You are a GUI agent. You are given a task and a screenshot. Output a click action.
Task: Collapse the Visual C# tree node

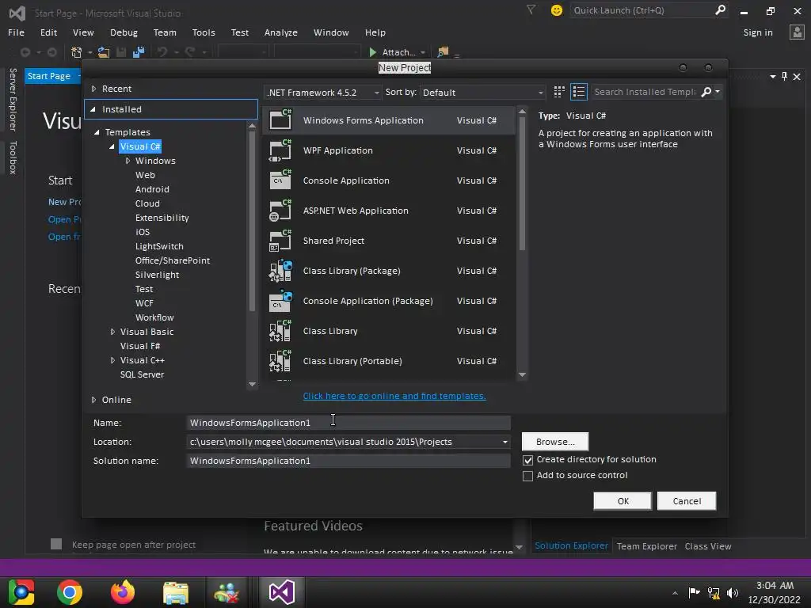[112, 146]
